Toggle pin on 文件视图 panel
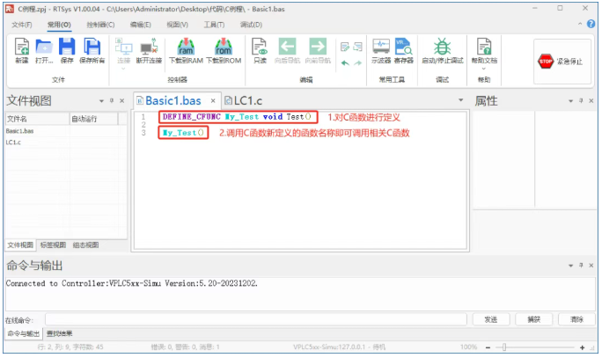 tap(112, 101)
